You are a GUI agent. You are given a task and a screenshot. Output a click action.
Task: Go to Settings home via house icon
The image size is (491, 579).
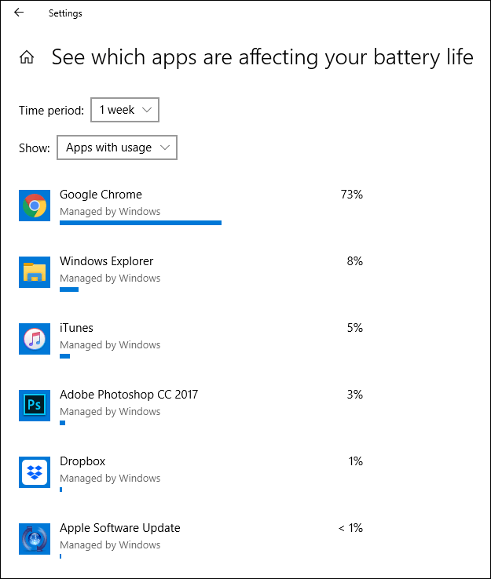27,57
